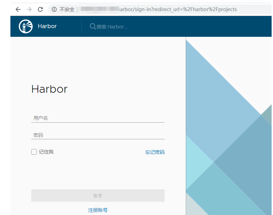The image size is (273, 215).
Task: Click the 不安全 security warning label
Action: tap(67, 9)
